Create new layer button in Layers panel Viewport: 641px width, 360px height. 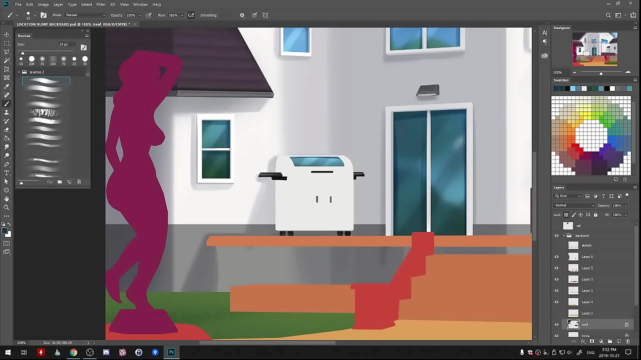pos(619,341)
